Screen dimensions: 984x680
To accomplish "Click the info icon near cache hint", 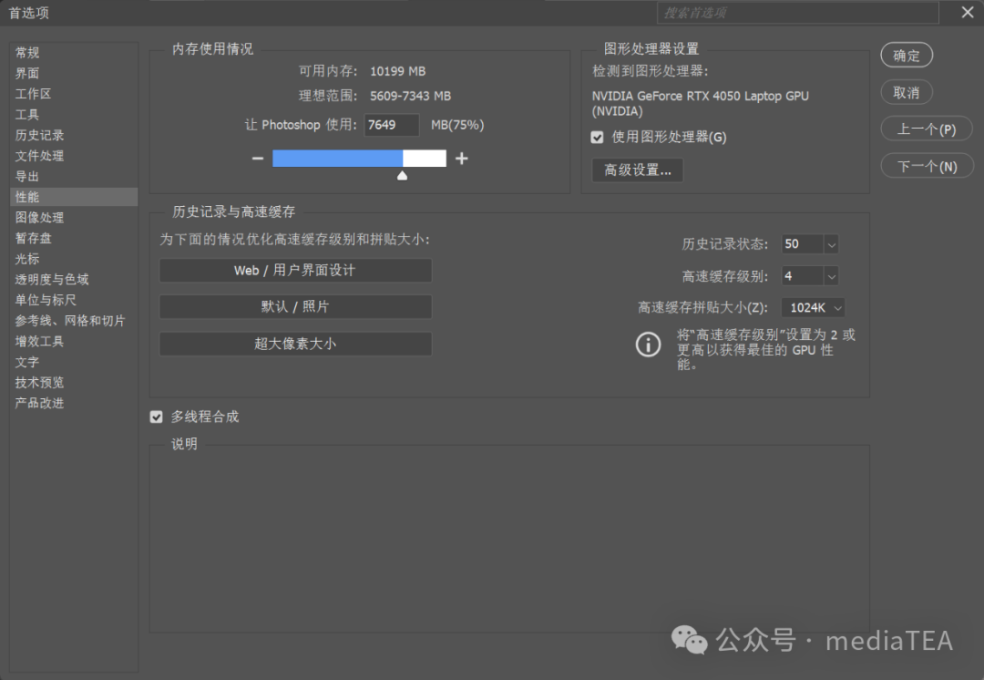I will tap(649, 344).
